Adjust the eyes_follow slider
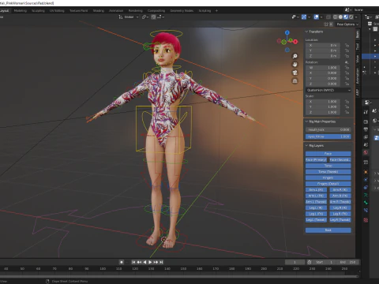 click(x=328, y=136)
